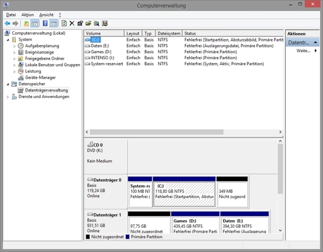
Task: Open the Ansicht menu
Action: (46, 15)
